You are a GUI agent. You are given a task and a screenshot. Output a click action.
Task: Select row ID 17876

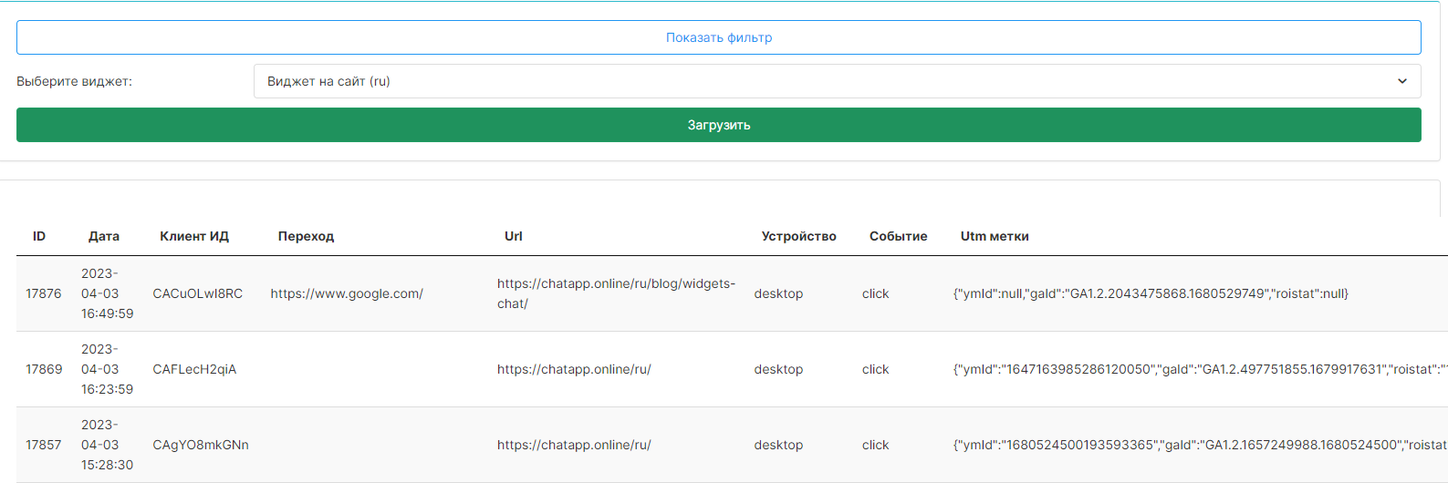pyautogui.click(x=44, y=293)
